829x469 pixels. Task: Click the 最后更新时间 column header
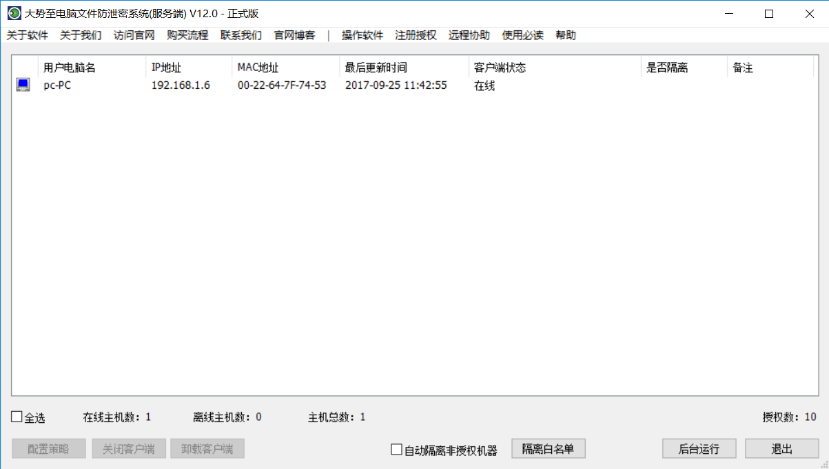coord(376,67)
